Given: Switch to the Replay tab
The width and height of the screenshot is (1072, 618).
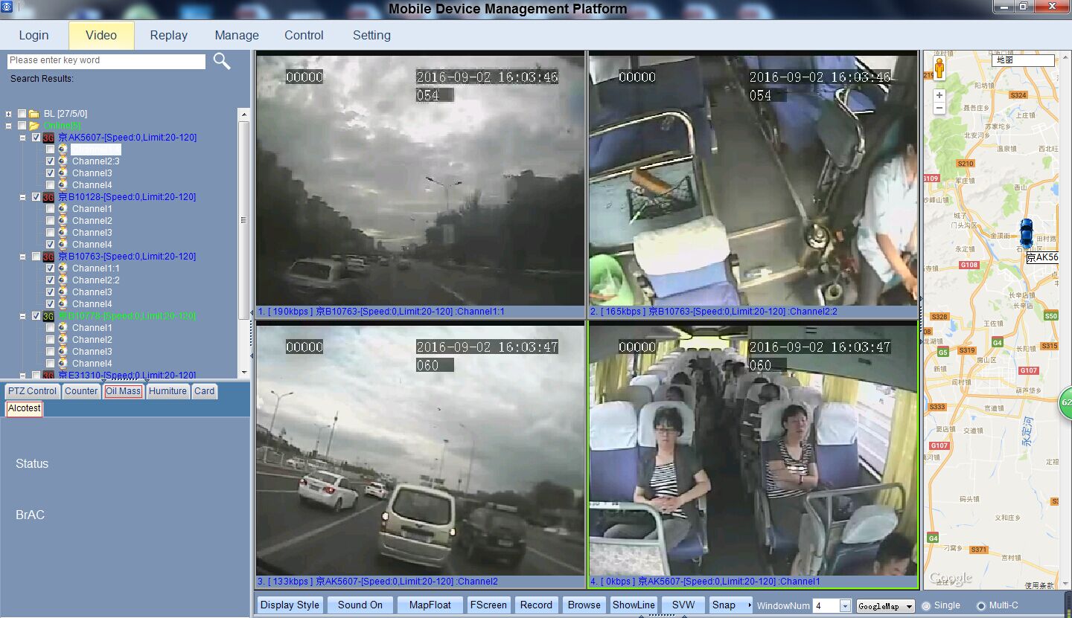Looking at the screenshot, I should (168, 35).
